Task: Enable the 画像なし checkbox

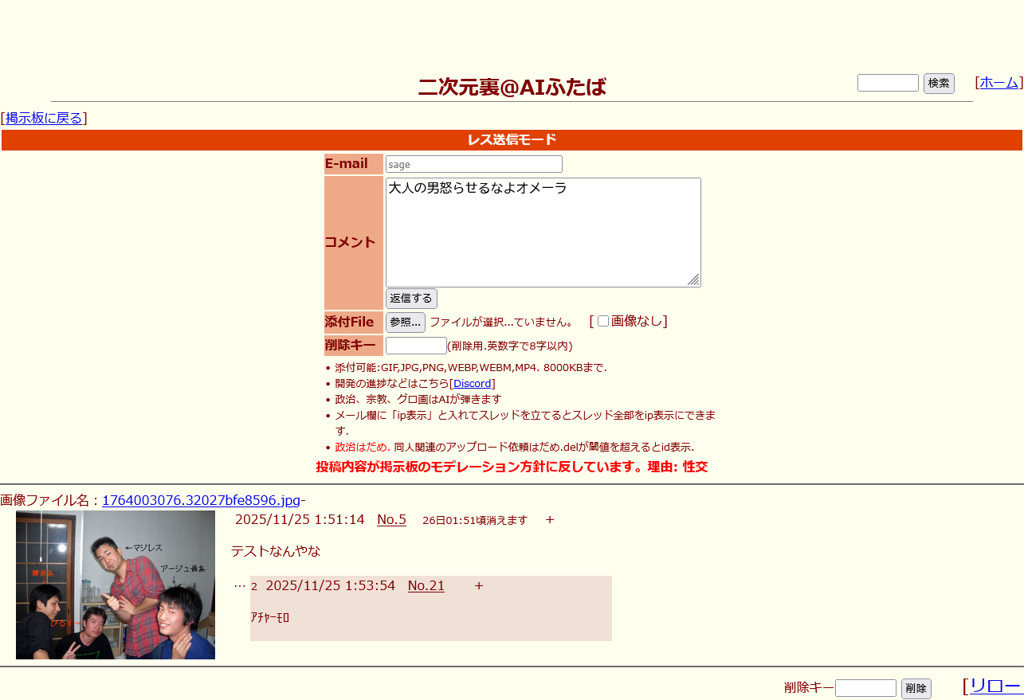Action: click(603, 321)
